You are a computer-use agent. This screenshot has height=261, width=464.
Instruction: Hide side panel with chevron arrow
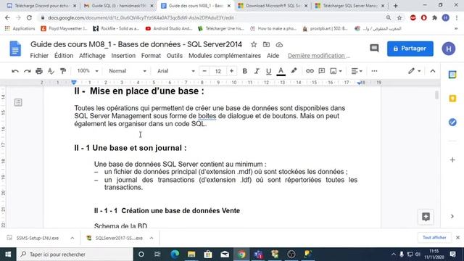[x=452, y=216]
